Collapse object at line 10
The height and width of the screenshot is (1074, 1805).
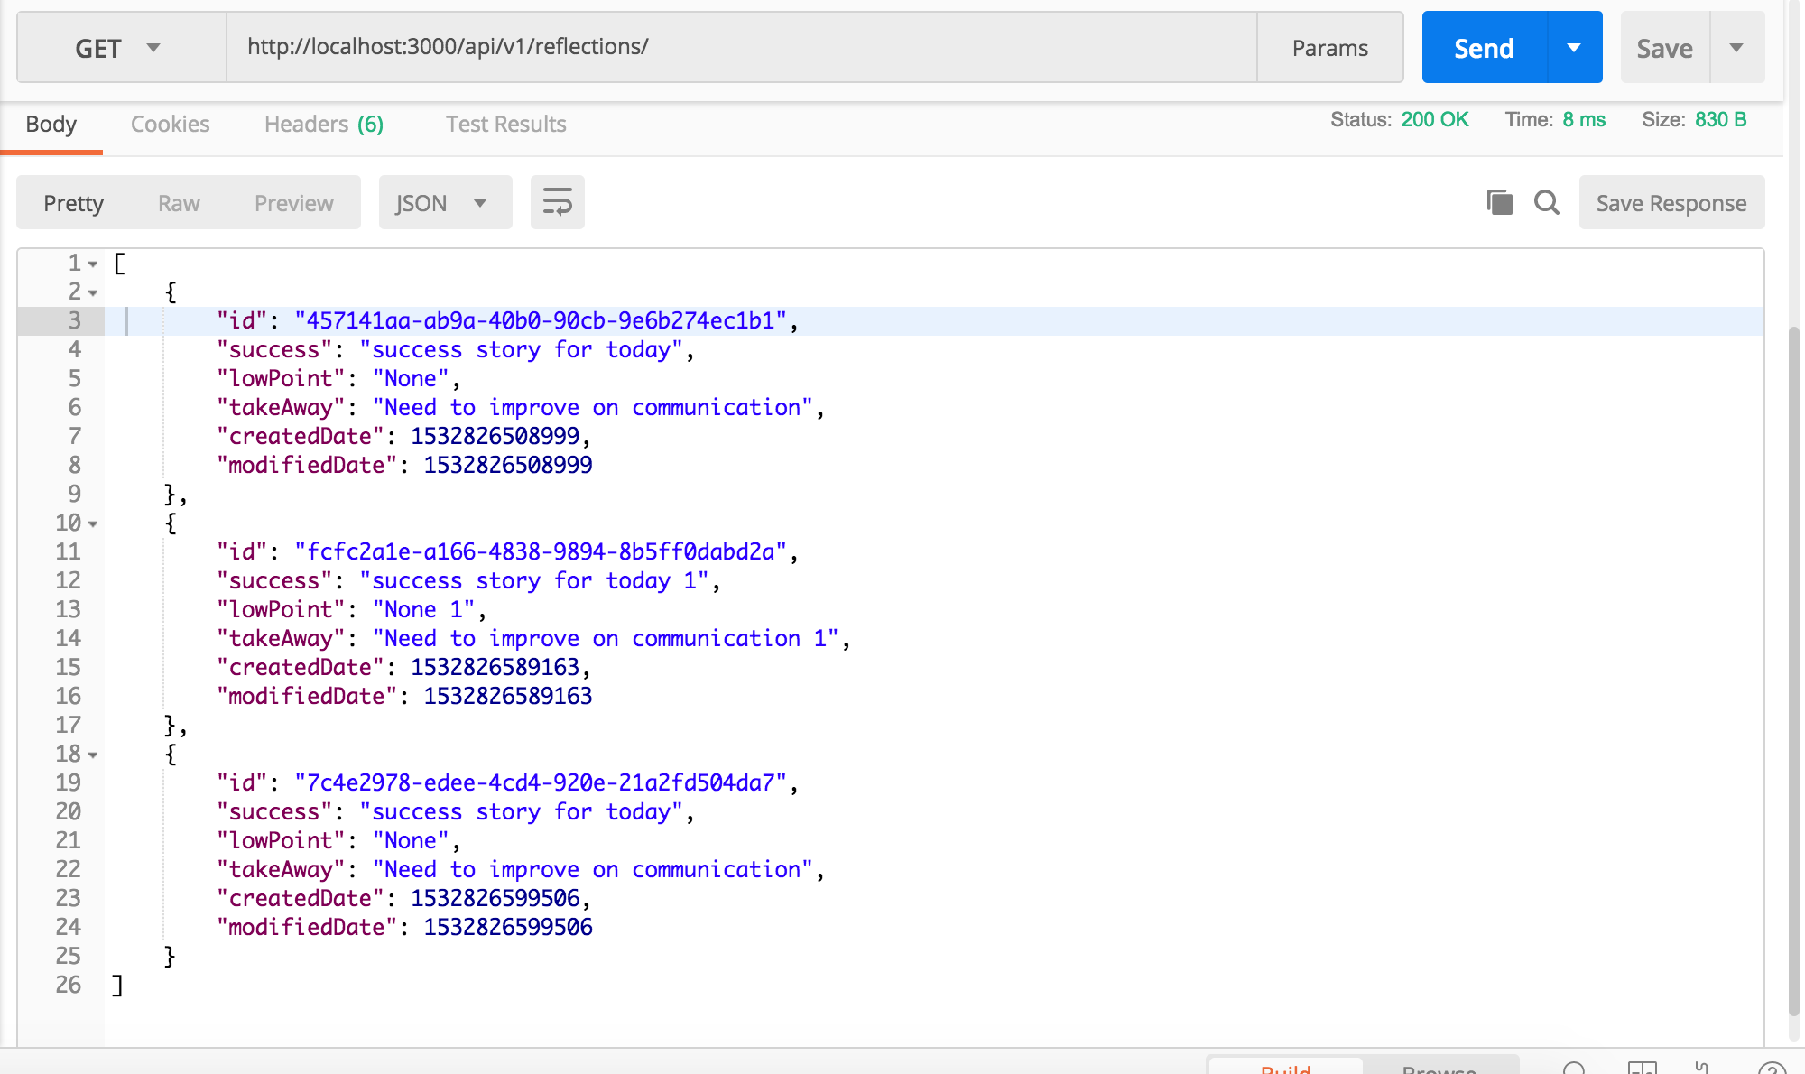coord(93,524)
